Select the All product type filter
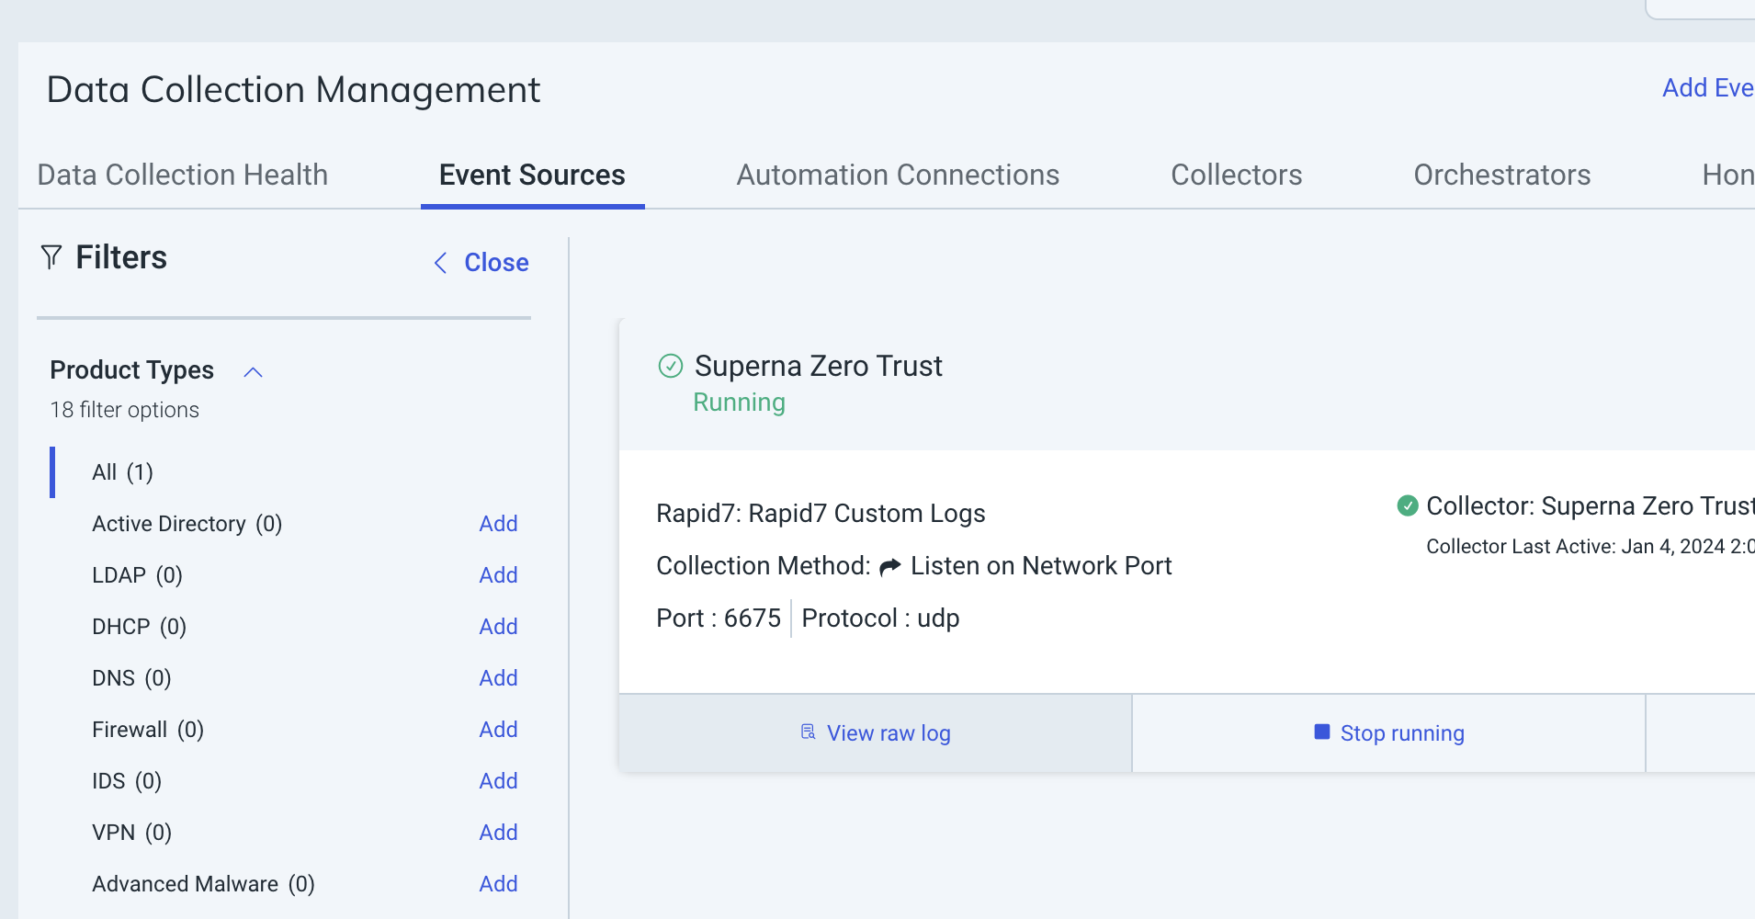 coord(122,471)
